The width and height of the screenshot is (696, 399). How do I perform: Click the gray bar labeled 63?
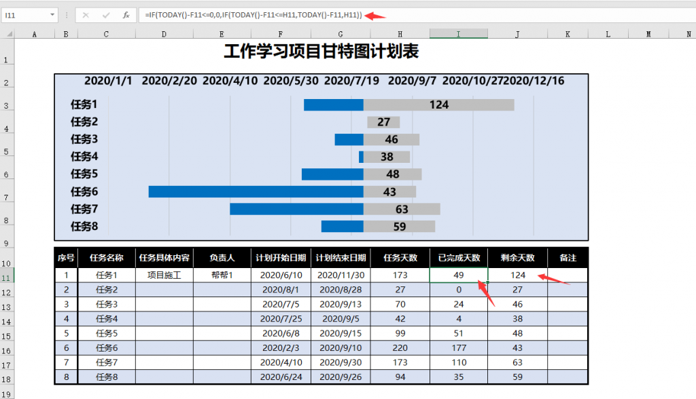click(x=402, y=209)
